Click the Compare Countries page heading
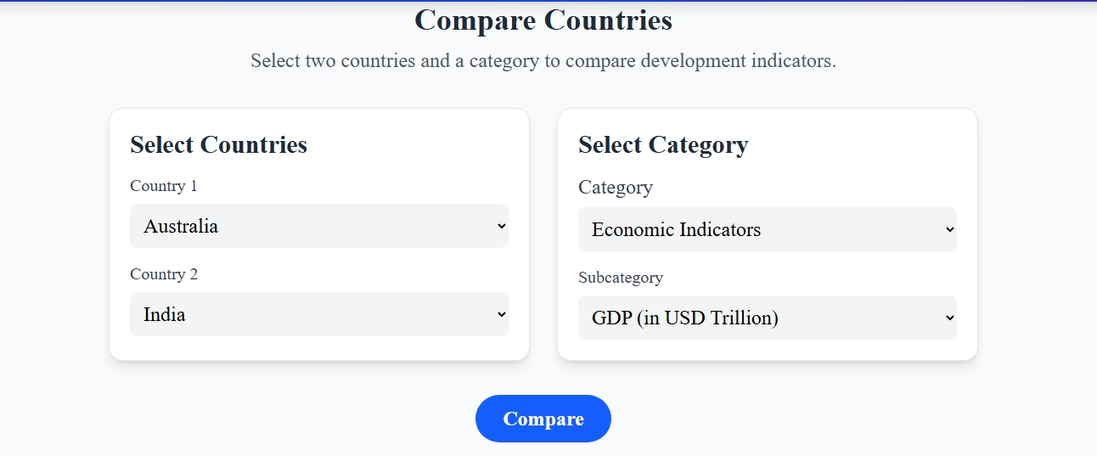The height and width of the screenshot is (456, 1097). tap(543, 20)
